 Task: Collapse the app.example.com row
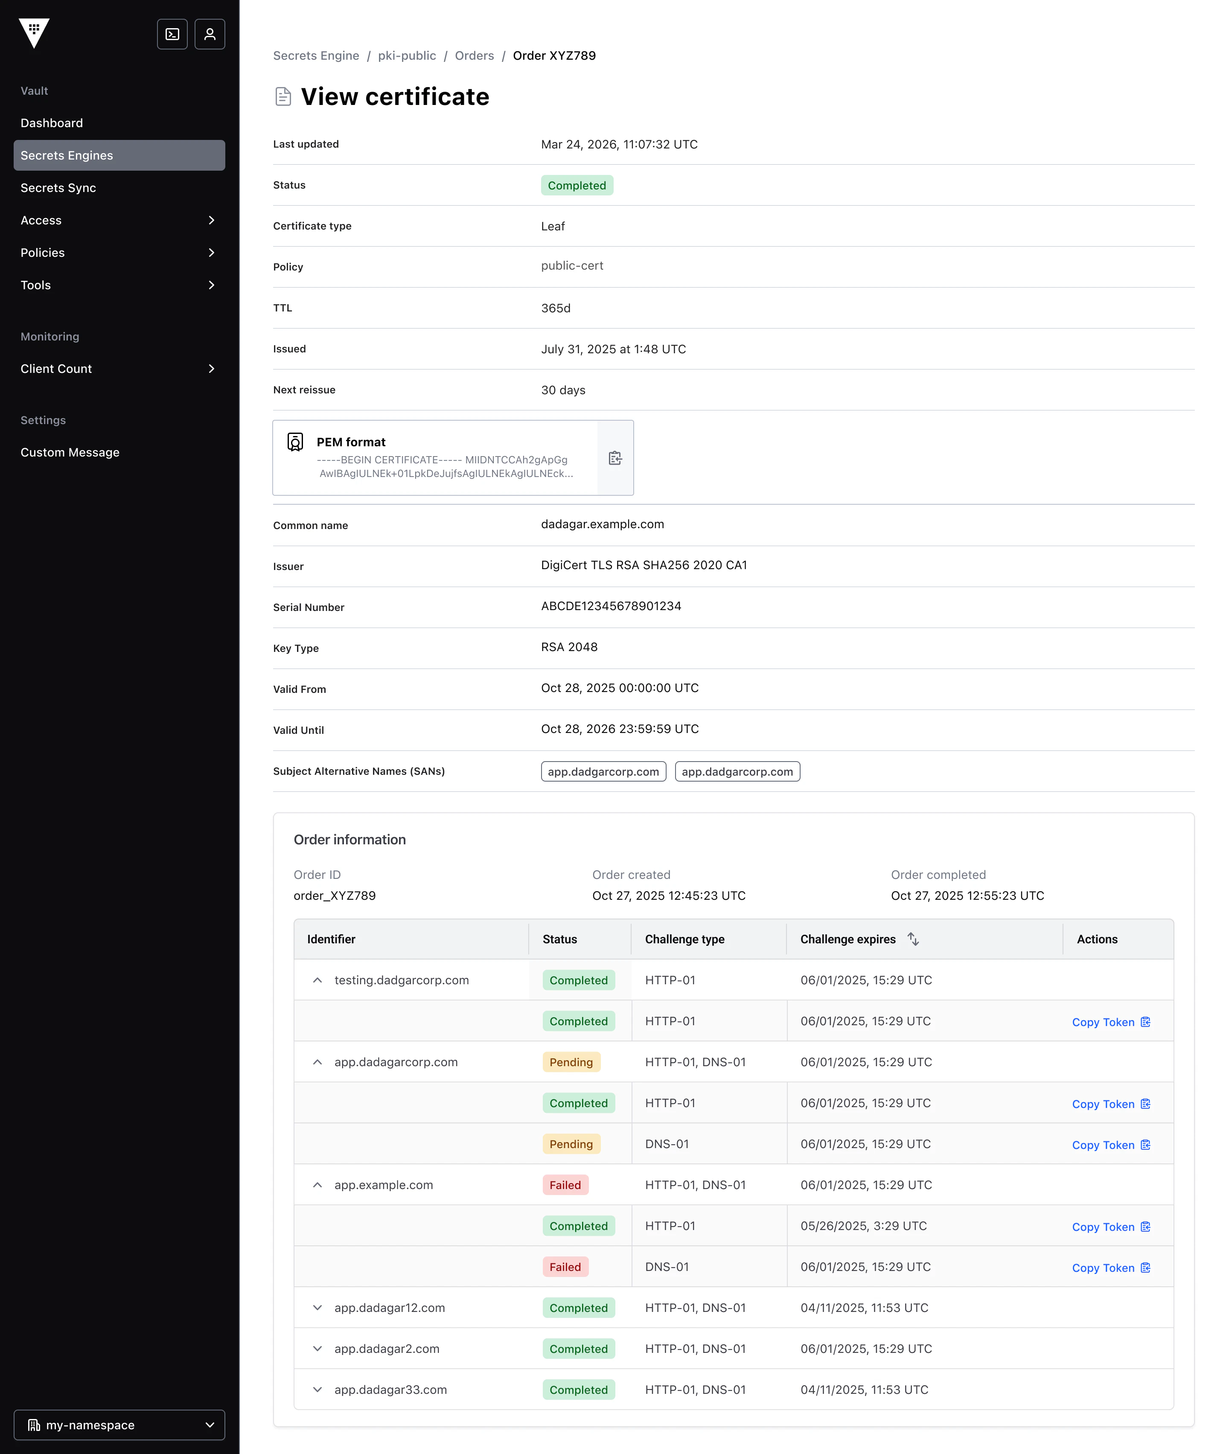(x=317, y=1185)
